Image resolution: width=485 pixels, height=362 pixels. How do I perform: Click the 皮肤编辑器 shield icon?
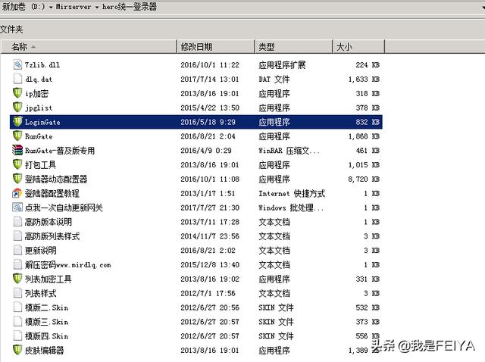tap(17, 350)
